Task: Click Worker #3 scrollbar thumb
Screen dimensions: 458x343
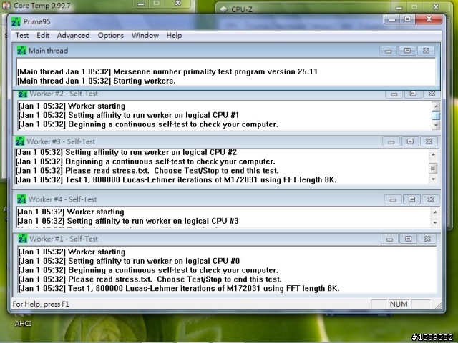Action: point(433,169)
